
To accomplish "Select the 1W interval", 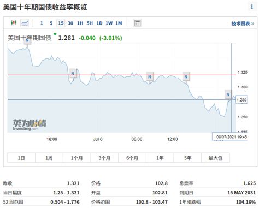I will pyautogui.click(x=109, y=23).
